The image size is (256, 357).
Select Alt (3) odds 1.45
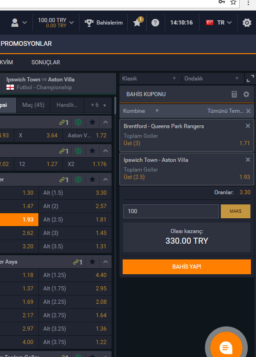tap(75, 233)
